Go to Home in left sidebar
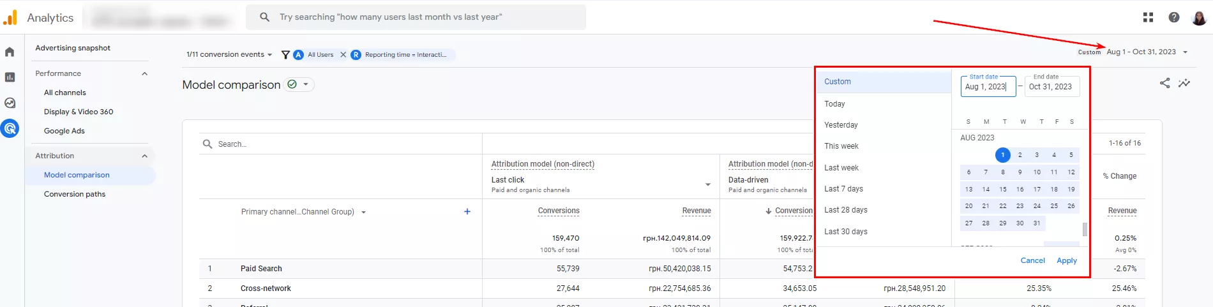 click(x=10, y=52)
